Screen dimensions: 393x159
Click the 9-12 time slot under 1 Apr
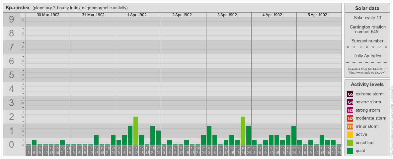click(x=136, y=151)
